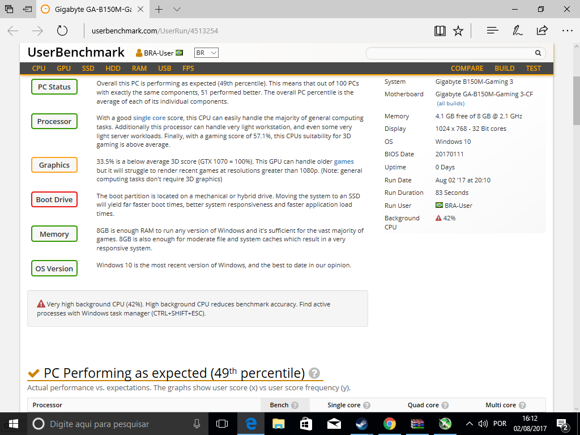Follow the 'games' link in Graphics text

(x=344, y=161)
